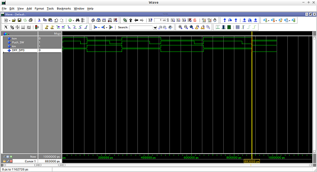Viewport: 317px width, 172px height.
Task: Toggle the lock icon for Cursor 1
Action: tap(4, 161)
